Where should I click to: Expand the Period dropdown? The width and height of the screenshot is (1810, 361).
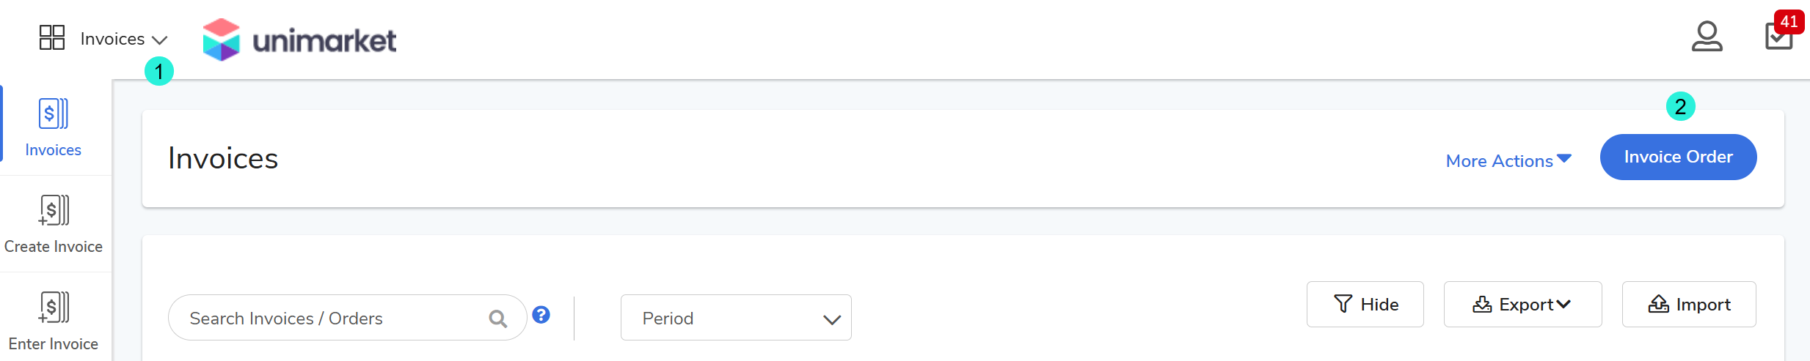pyautogui.click(x=735, y=318)
